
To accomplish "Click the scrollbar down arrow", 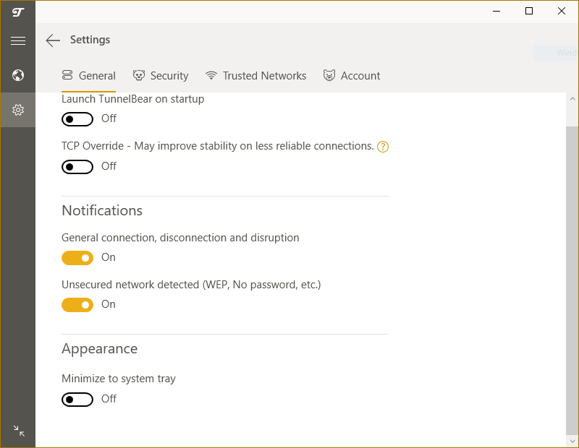I will tap(572, 441).
